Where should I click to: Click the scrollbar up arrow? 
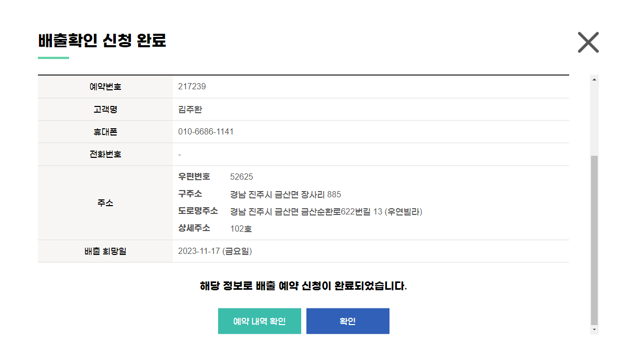595,79
